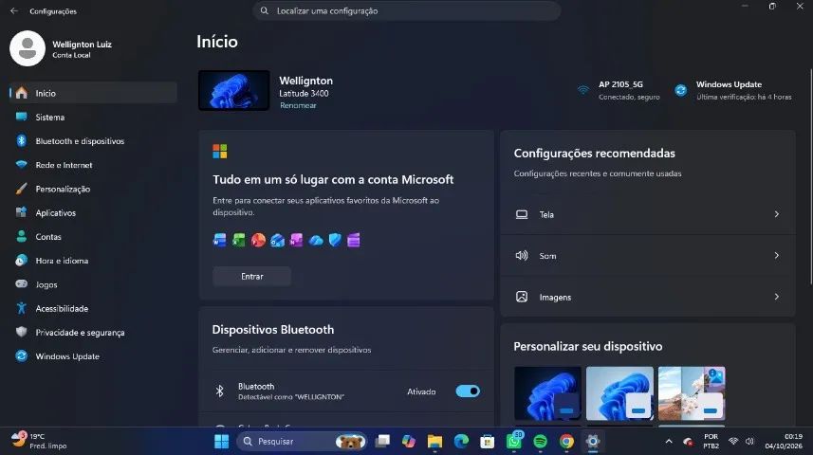Click the search magnifier in the settings search box
This screenshot has width=813, height=455.
265,10
